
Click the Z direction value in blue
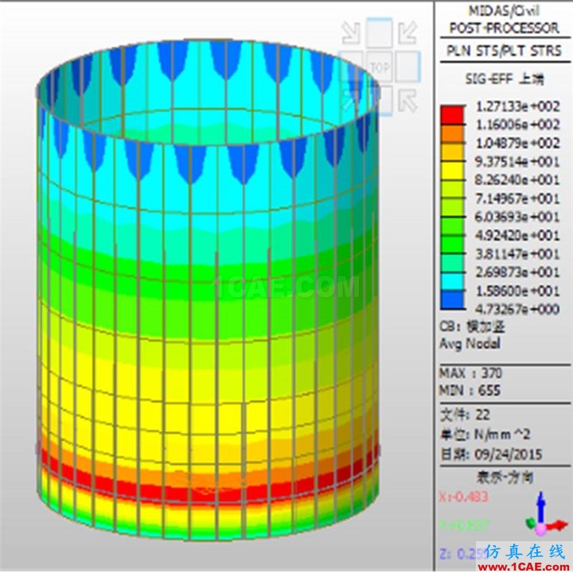coord(463,554)
